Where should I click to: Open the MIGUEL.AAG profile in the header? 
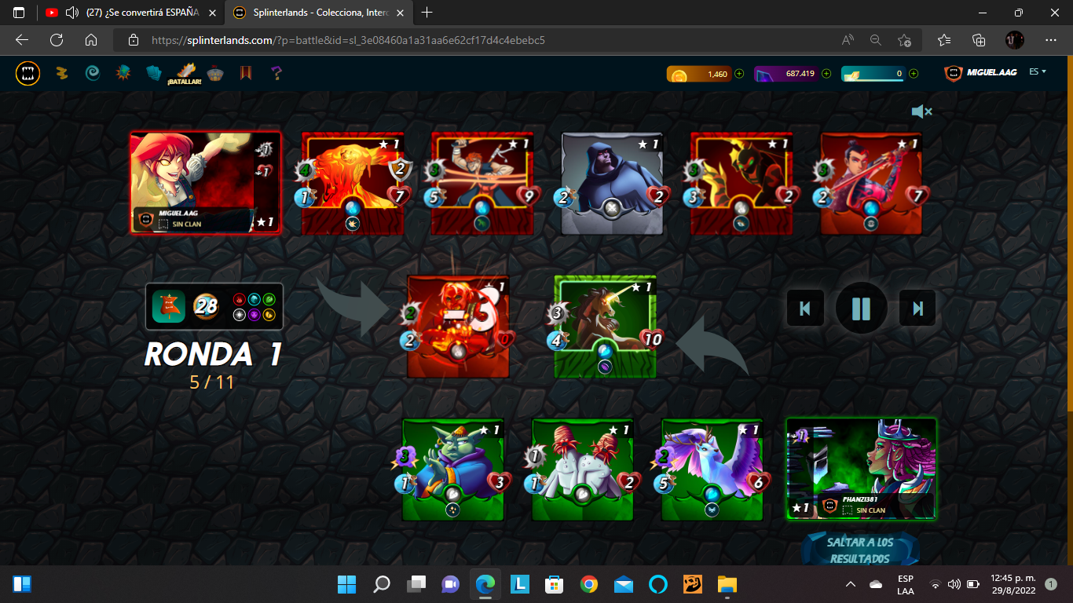click(x=981, y=72)
